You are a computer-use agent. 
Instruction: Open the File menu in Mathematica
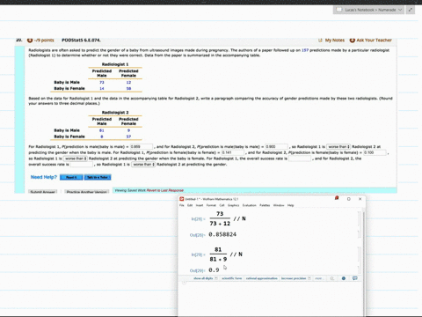coord(182,205)
